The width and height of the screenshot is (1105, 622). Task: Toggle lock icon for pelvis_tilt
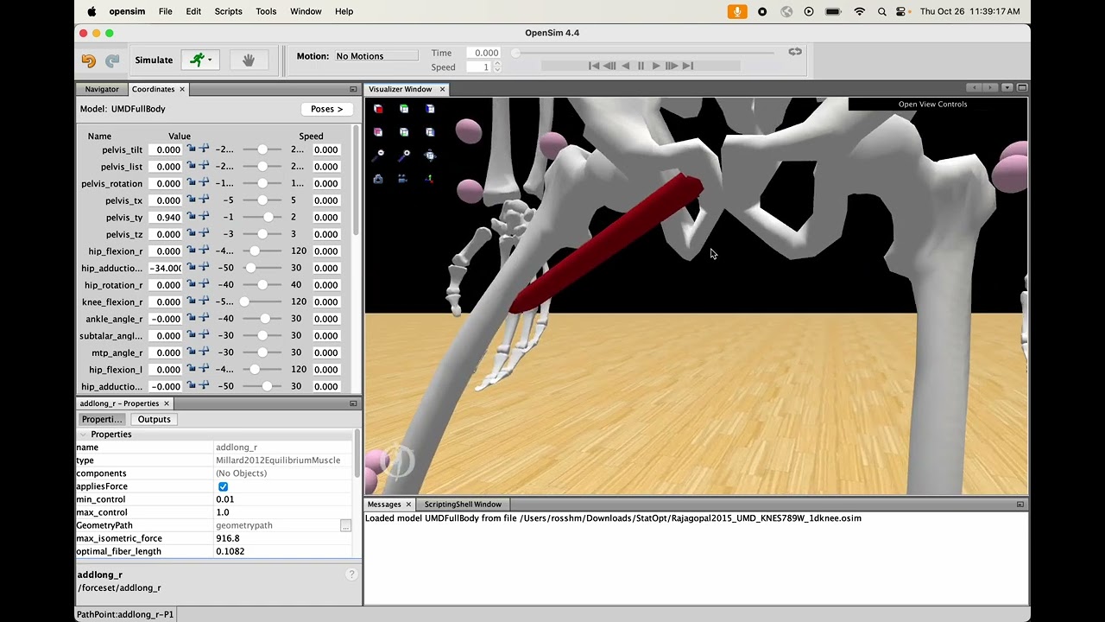point(192,149)
